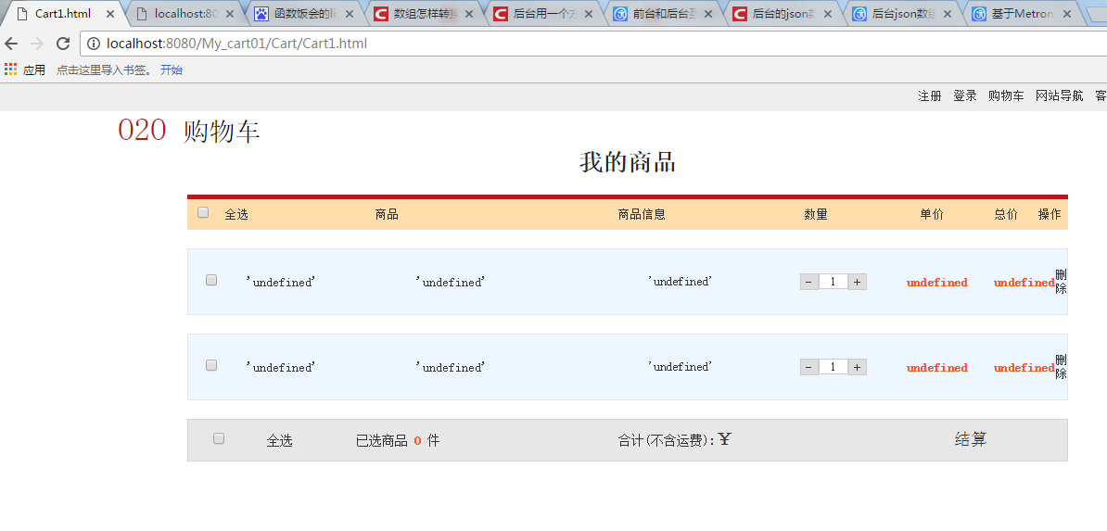The height and width of the screenshot is (531, 1107).
Task: Open the 网站导航 site navigation link
Action: point(1059,96)
